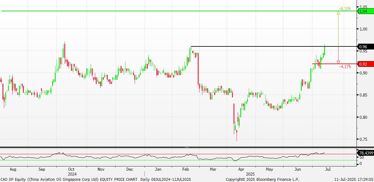Click the black horizontal resistance line at 0.96
374x182 pixels.
click(274, 46)
